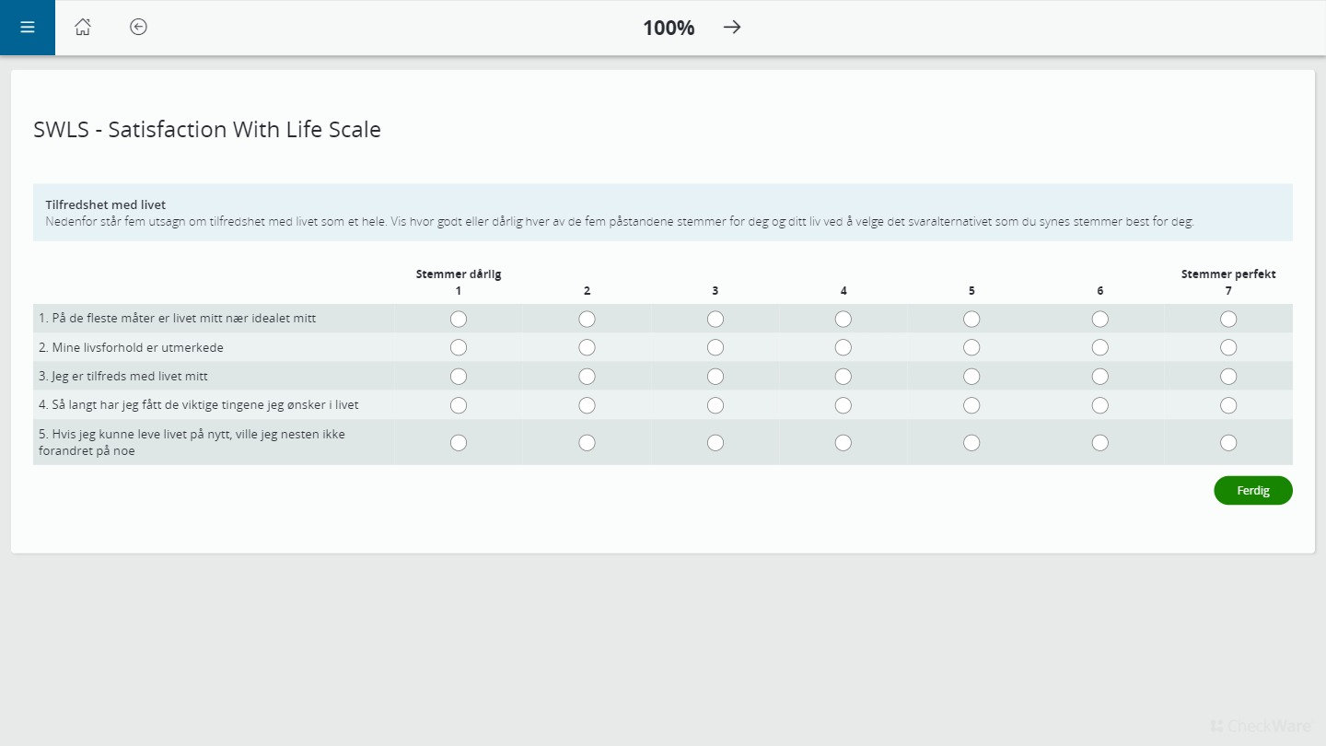Click the 'Tilfredshet med livet' instruction banner
This screenshot has width=1326, height=746.
(x=663, y=213)
